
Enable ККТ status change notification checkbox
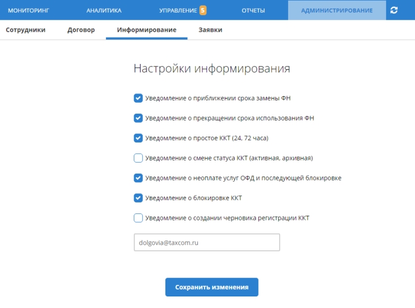click(138, 158)
